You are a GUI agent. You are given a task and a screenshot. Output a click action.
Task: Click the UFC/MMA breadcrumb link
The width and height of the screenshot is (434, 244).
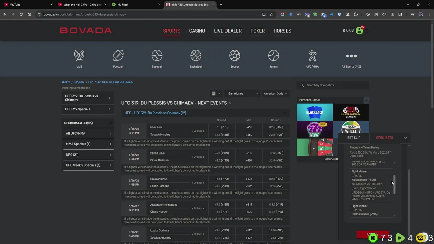(x=79, y=82)
